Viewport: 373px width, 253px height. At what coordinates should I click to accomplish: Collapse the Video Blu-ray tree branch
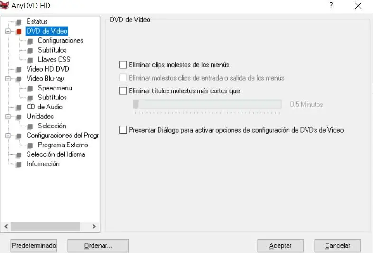[8, 79]
